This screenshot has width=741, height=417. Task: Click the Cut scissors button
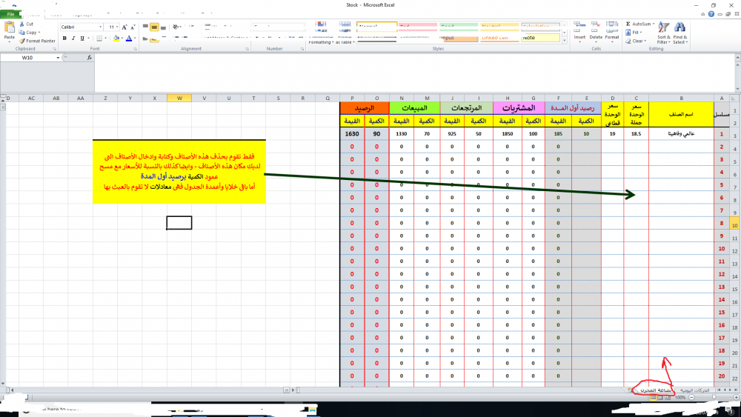(x=27, y=24)
